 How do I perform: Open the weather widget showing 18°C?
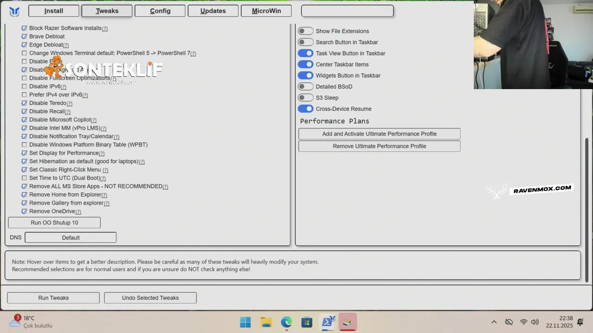(31, 321)
